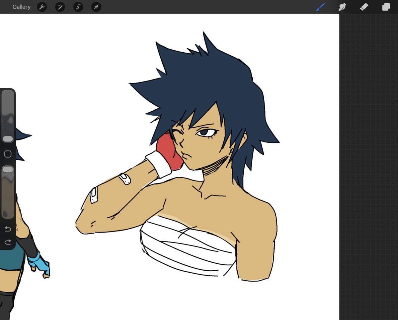Open the Adjustments magic wand menu

[x=60, y=7]
